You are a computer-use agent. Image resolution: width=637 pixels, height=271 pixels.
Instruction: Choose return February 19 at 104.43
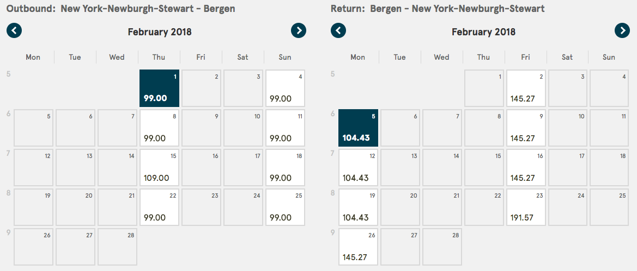pyautogui.click(x=357, y=207)
